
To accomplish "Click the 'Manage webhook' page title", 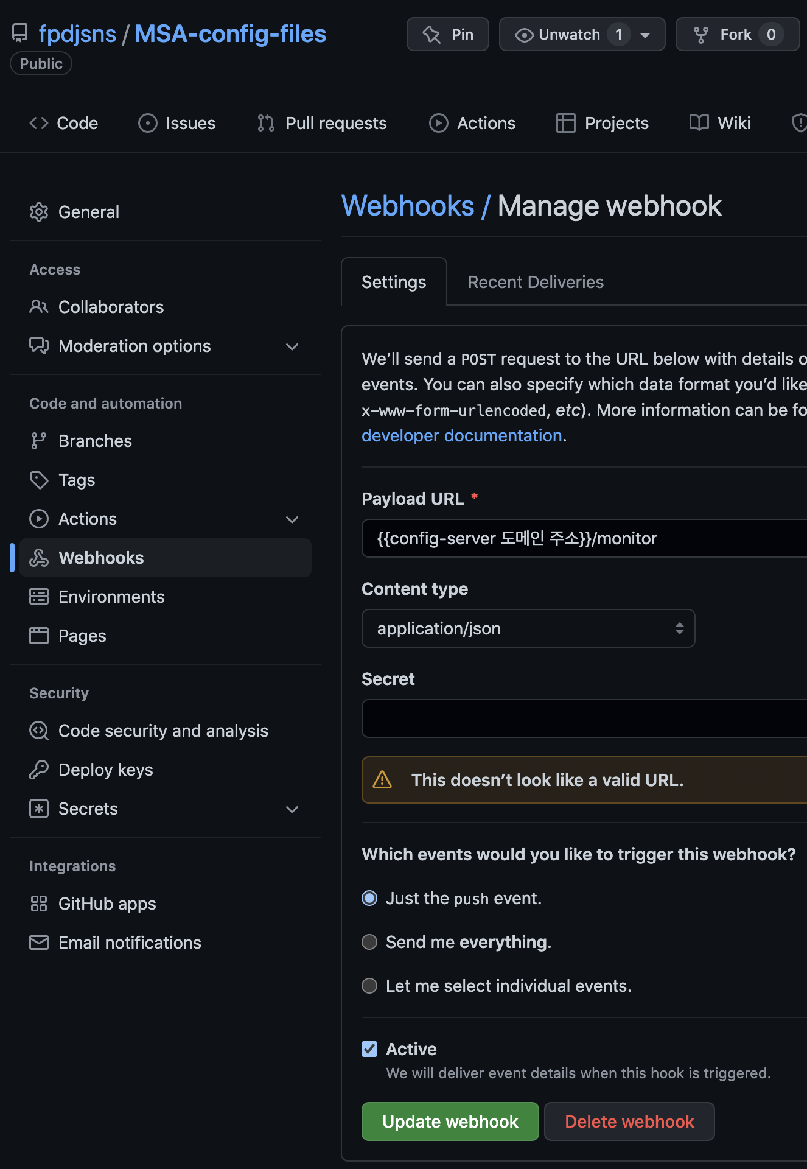I will click(609, 206).
